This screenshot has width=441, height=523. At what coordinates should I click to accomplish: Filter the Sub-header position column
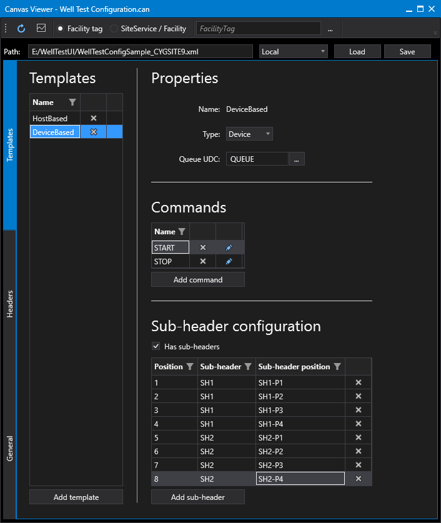(x=337, y=367)
